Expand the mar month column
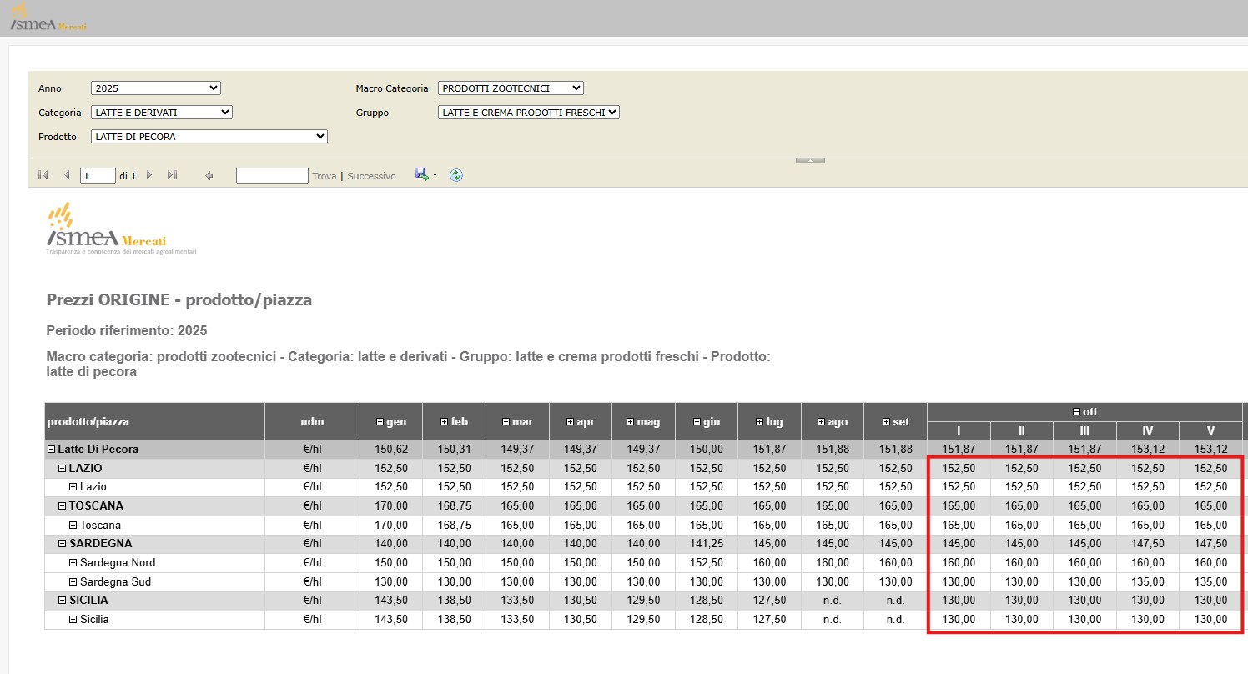This screenshot has width=1248, height=674. 506,422
